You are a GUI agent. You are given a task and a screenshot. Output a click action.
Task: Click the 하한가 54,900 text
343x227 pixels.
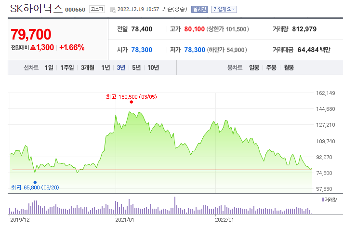tap(227, 50)
